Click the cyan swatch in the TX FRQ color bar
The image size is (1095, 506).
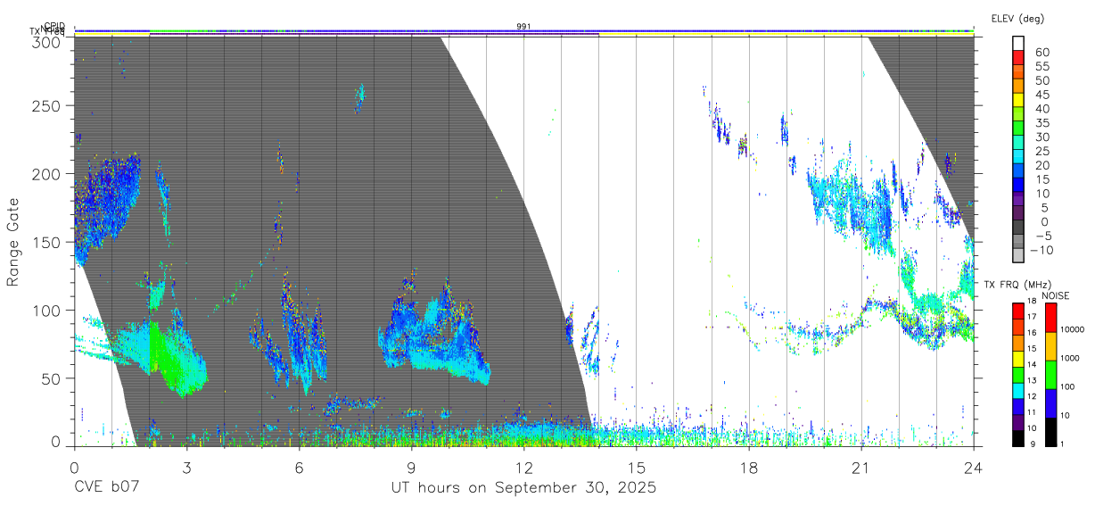pyautogui.click(x=1018, y=391)
